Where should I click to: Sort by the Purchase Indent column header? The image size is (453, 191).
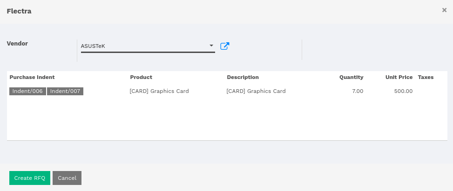click(x=32, y=77)
